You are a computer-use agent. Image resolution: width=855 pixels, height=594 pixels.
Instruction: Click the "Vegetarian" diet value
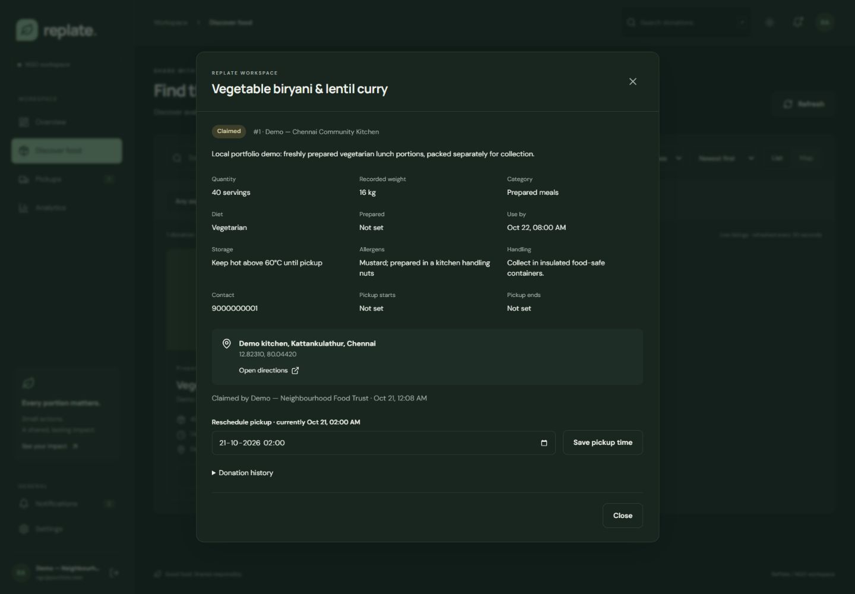pos(229,228)
